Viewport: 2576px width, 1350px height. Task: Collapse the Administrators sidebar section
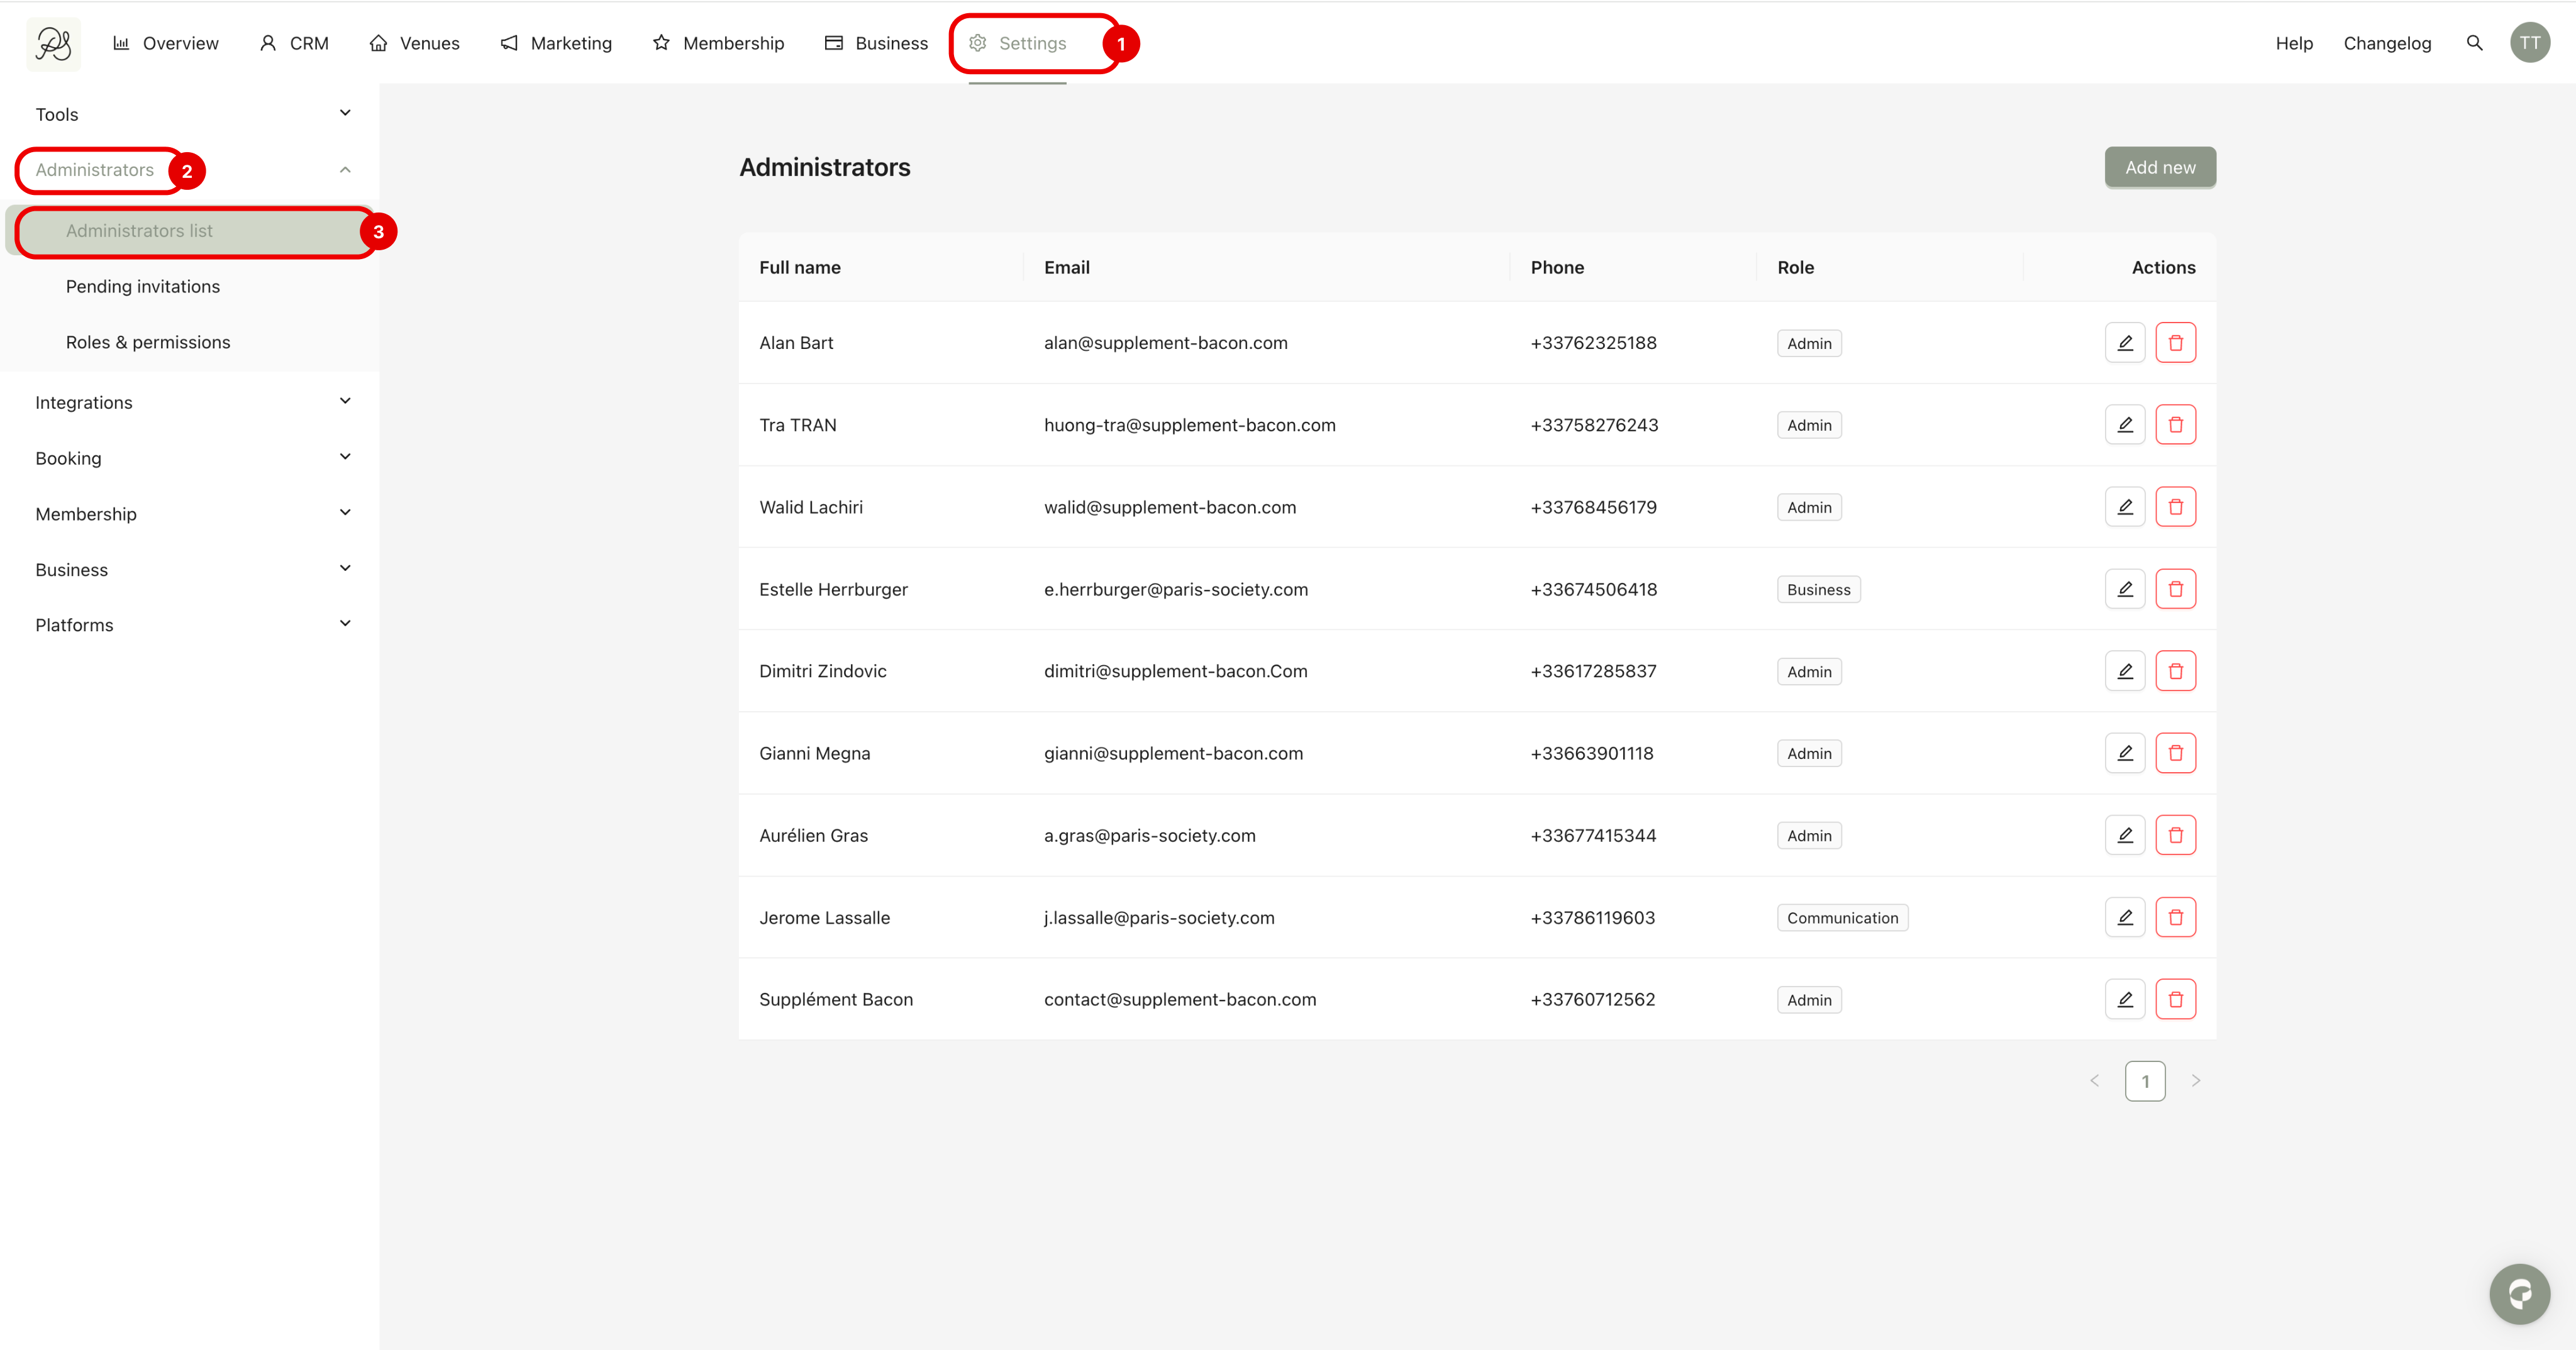[x=345, y=170]
